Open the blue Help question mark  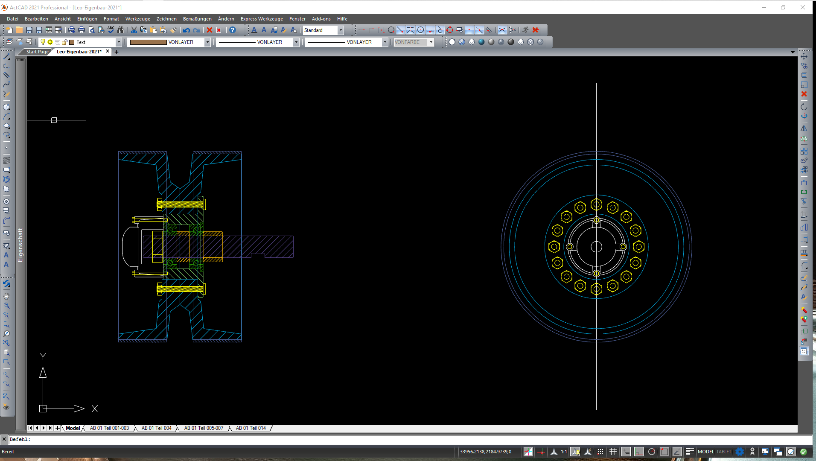[x=233, y=30]
